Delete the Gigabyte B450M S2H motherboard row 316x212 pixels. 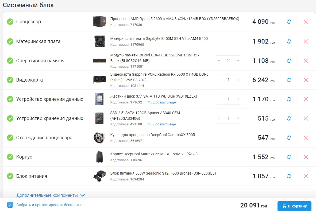coord(306,41)
